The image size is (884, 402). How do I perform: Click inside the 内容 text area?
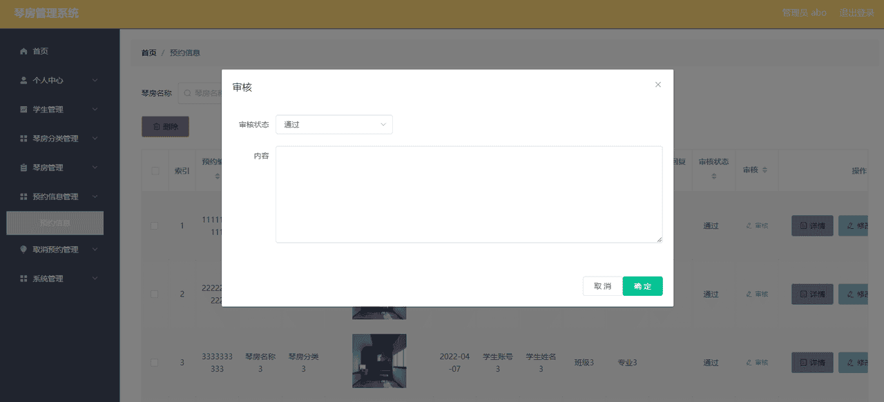click(x=468, y=193)
